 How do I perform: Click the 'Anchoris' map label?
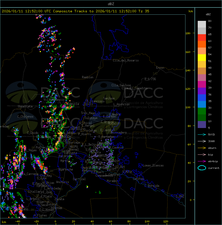point(62,182)
